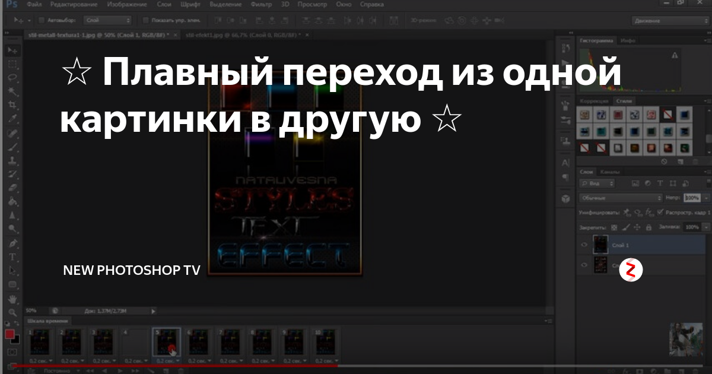This screenshot has height=374, width=712.
Task: Click the opacity 100% value field
Action: (691, 198)
